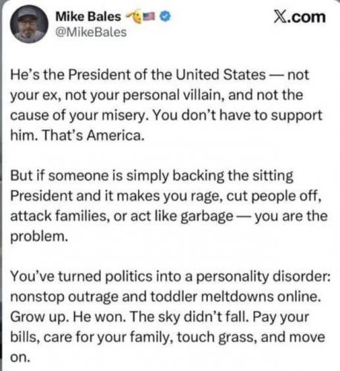Click the words "personality disorder"
Image resolution: width=340 pixels, height=371 pixels.
coord(263,276)
